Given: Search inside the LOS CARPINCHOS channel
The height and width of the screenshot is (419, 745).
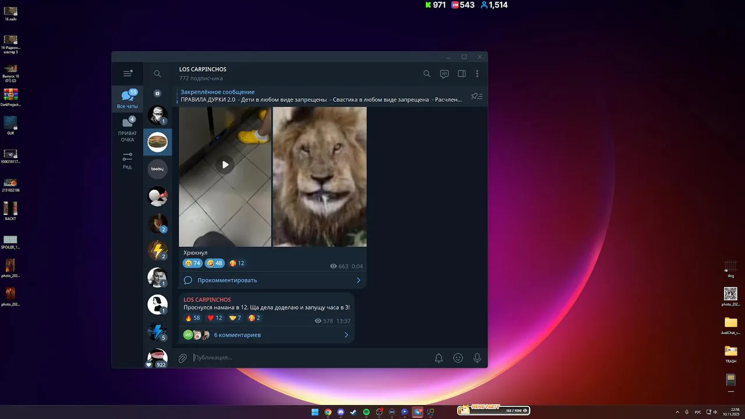Looking at the screenshot, I should (427, 74).
